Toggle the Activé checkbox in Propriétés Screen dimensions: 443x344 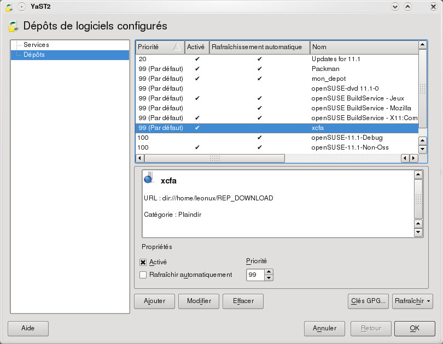click(143, 262)
